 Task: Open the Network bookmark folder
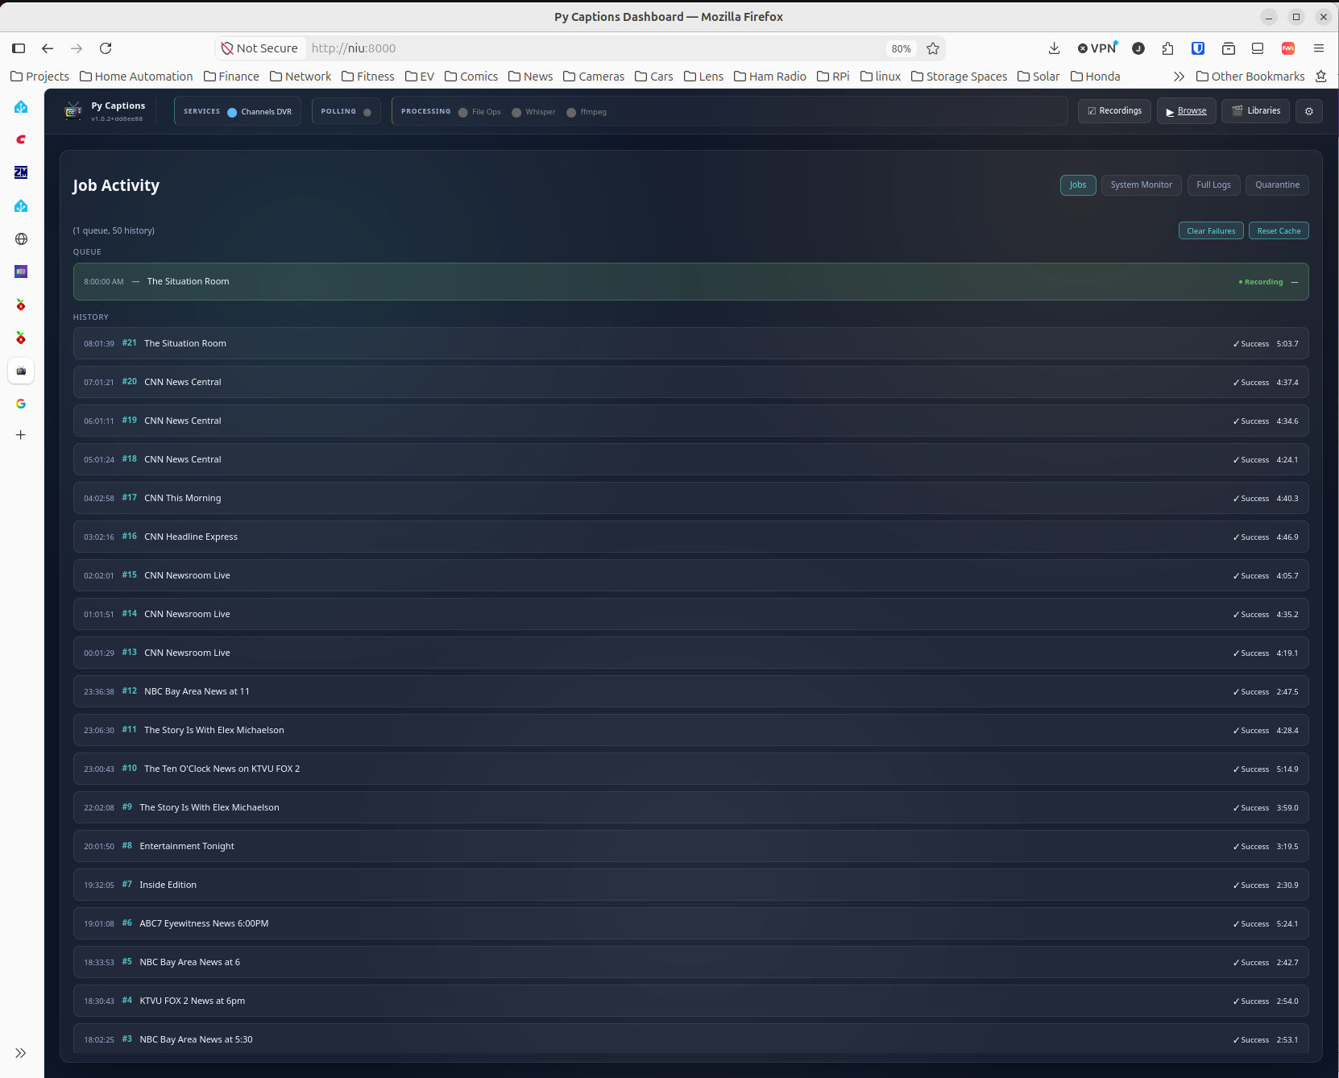click(301, 77)
